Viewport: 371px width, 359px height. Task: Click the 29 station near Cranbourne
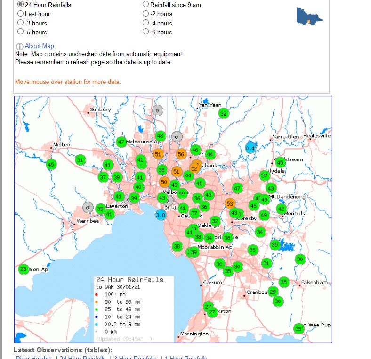(x=273, y=292)
